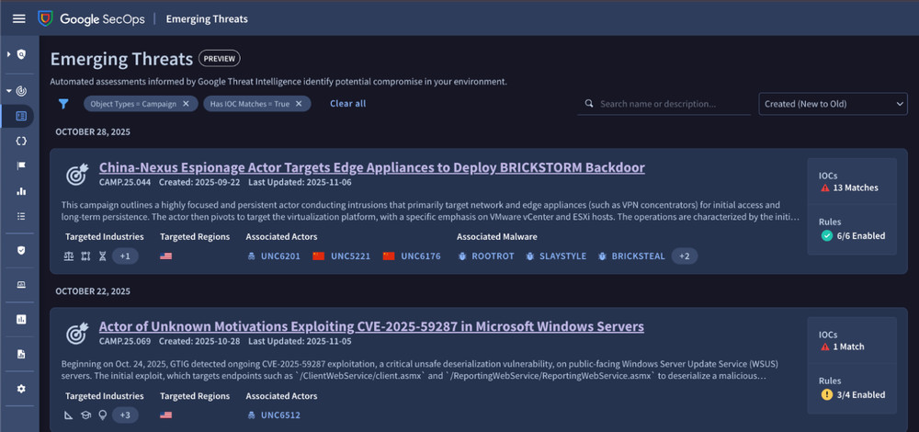Click the search name or description field
919x432 pixels.
673,104
